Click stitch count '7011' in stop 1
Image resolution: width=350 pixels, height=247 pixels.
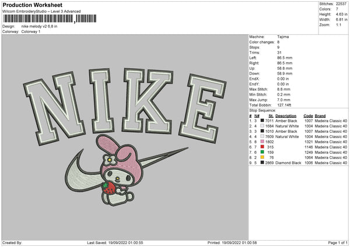pyautogui.click(x=269, y=121)
